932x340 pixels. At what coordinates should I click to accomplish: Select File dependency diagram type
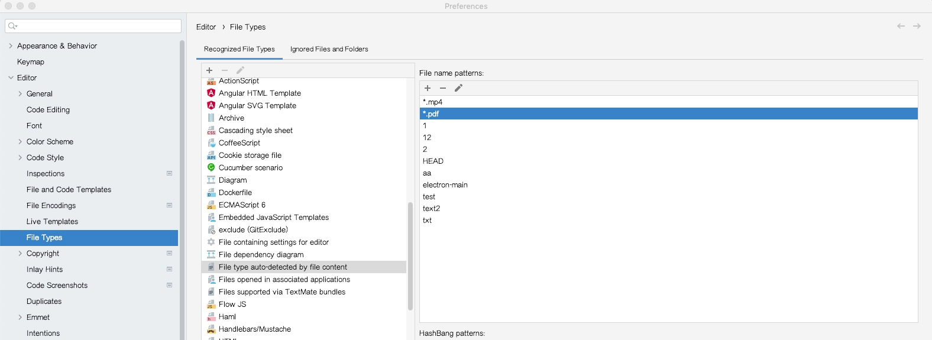(304, 254)
